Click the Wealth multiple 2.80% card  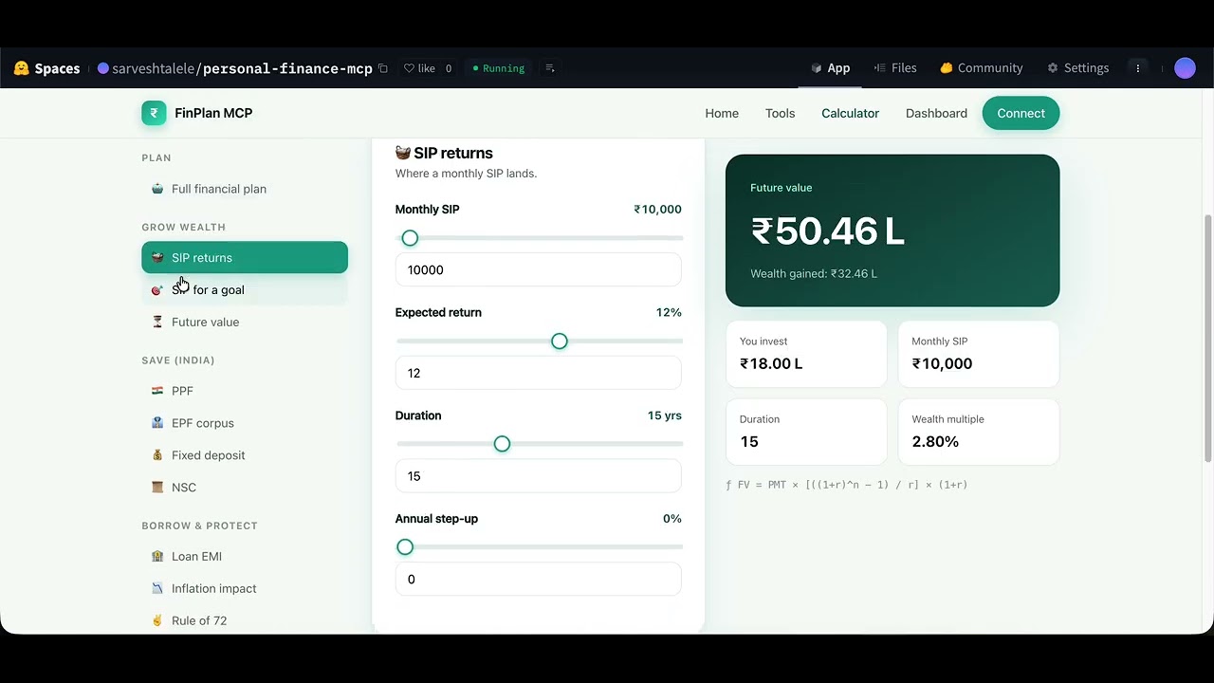[x=979, y=432]
